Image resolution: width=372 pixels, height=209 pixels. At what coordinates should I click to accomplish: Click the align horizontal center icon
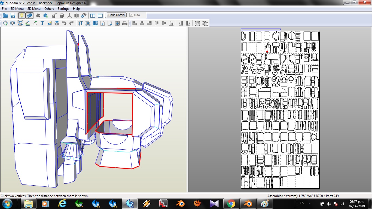(142, 23)
